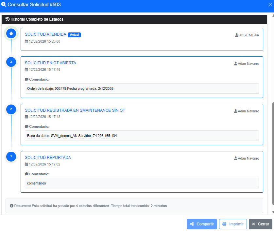
Task: Click the history clock icon in header
Action: (x=7, y=19)
